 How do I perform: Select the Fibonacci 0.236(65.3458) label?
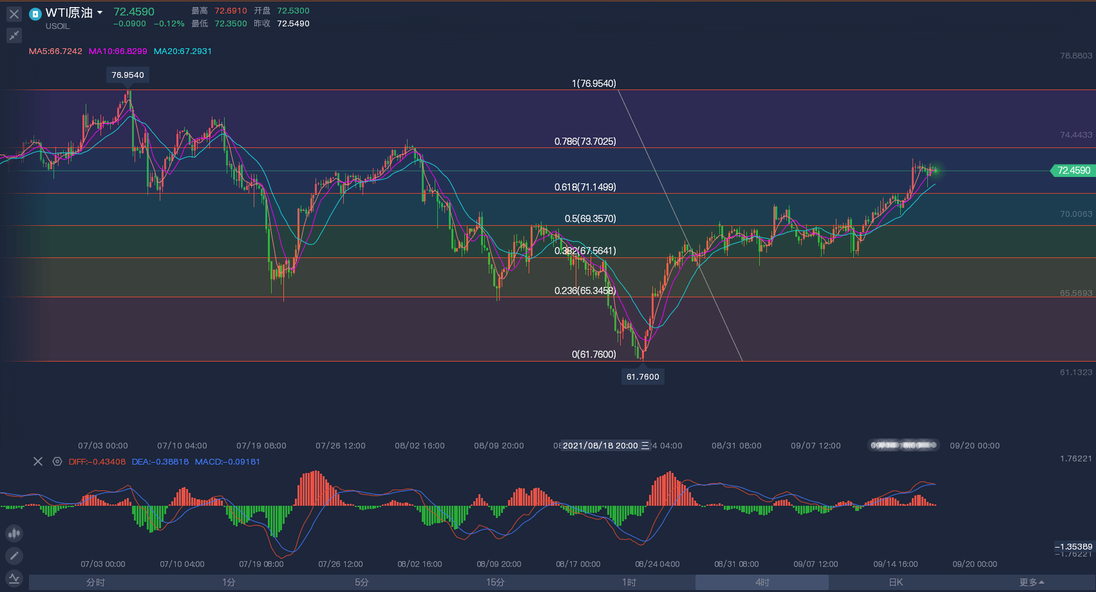coord(585,291)
